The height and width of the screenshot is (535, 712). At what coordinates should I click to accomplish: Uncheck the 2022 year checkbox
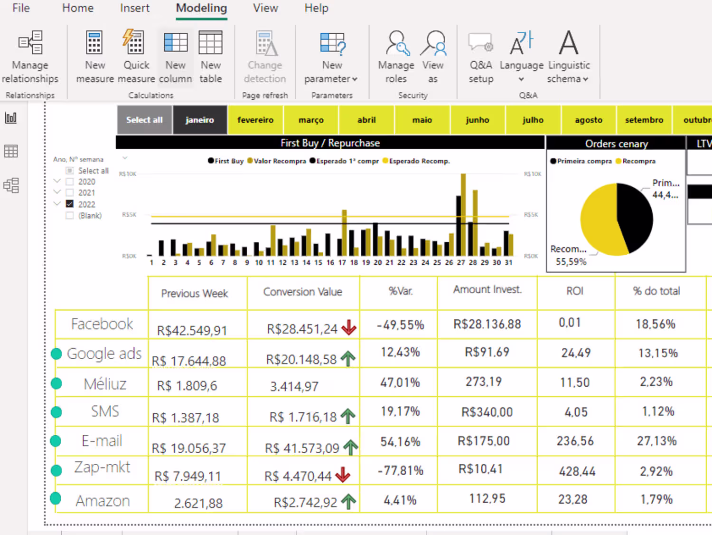(x=70, y=204)
